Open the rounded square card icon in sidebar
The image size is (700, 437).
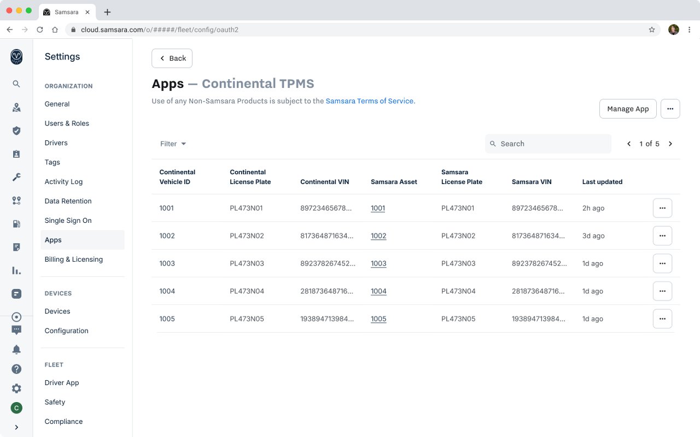pyautogui.click(x=16, y=293)
